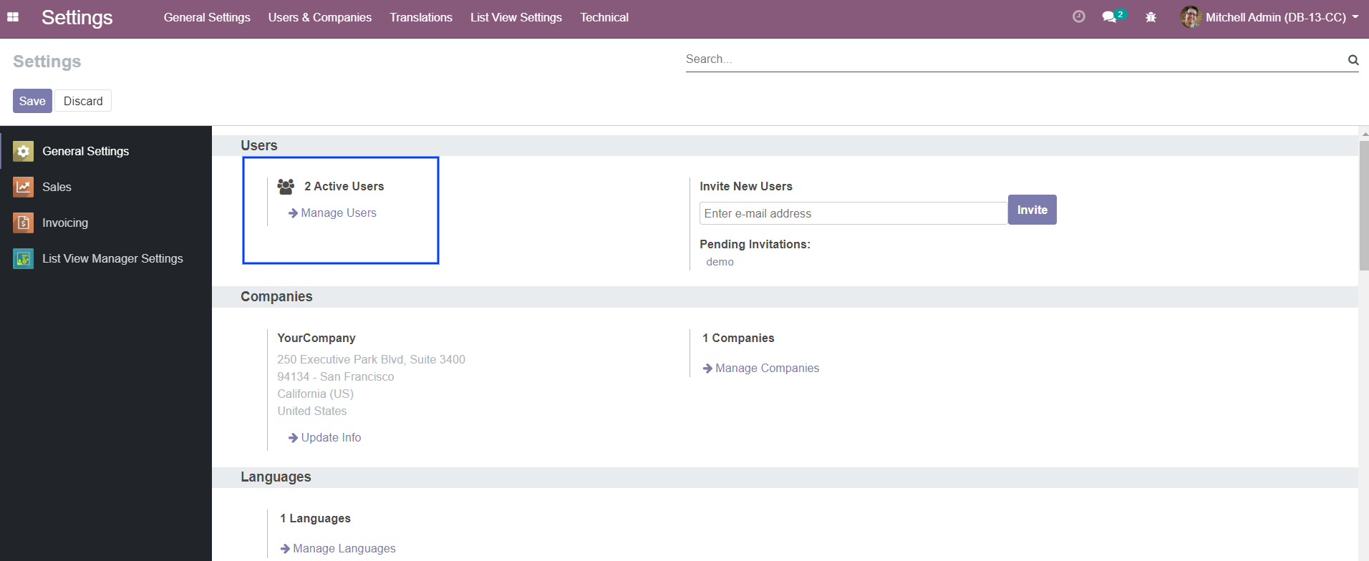Click the search magnifier icon

[x=1353, y=60]
